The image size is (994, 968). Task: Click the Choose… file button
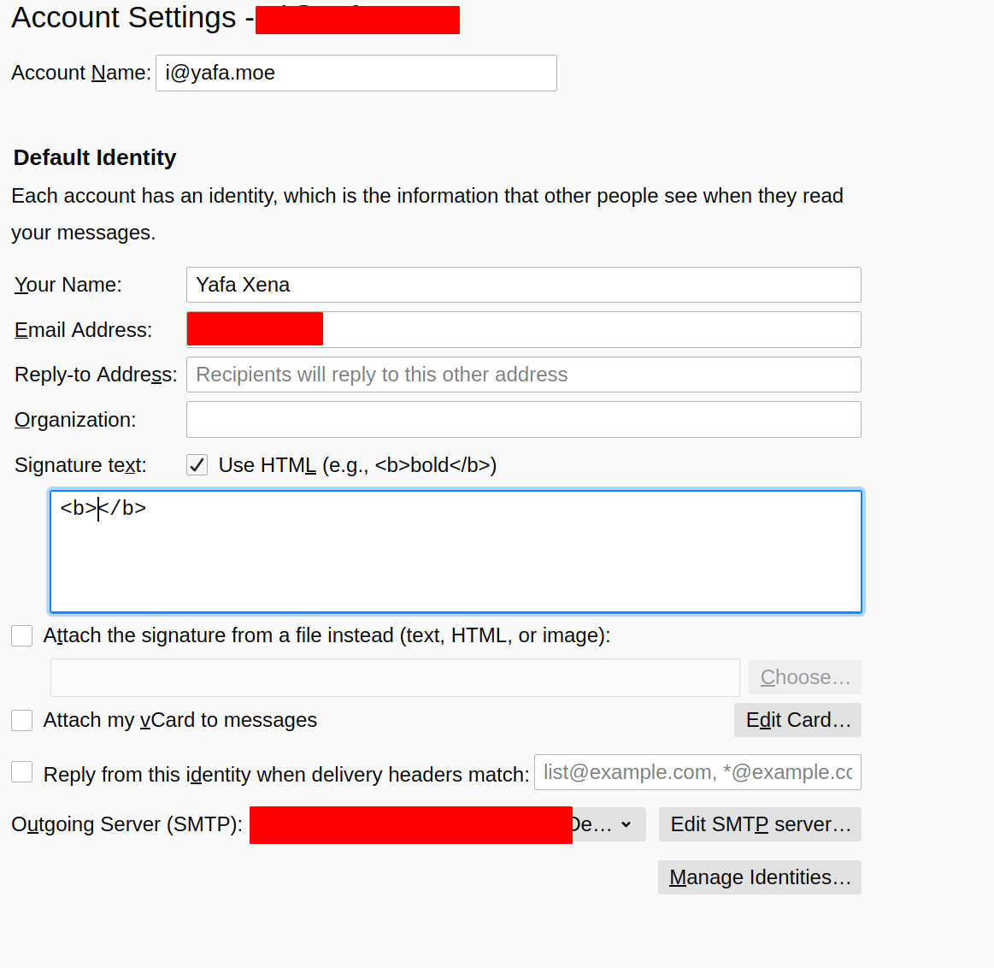coord(804,677)
